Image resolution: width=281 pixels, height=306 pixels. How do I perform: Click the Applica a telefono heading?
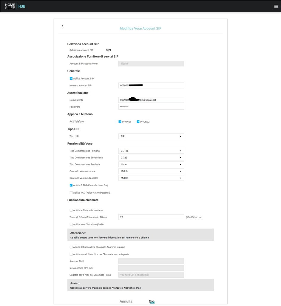click(x=80, y=114)
